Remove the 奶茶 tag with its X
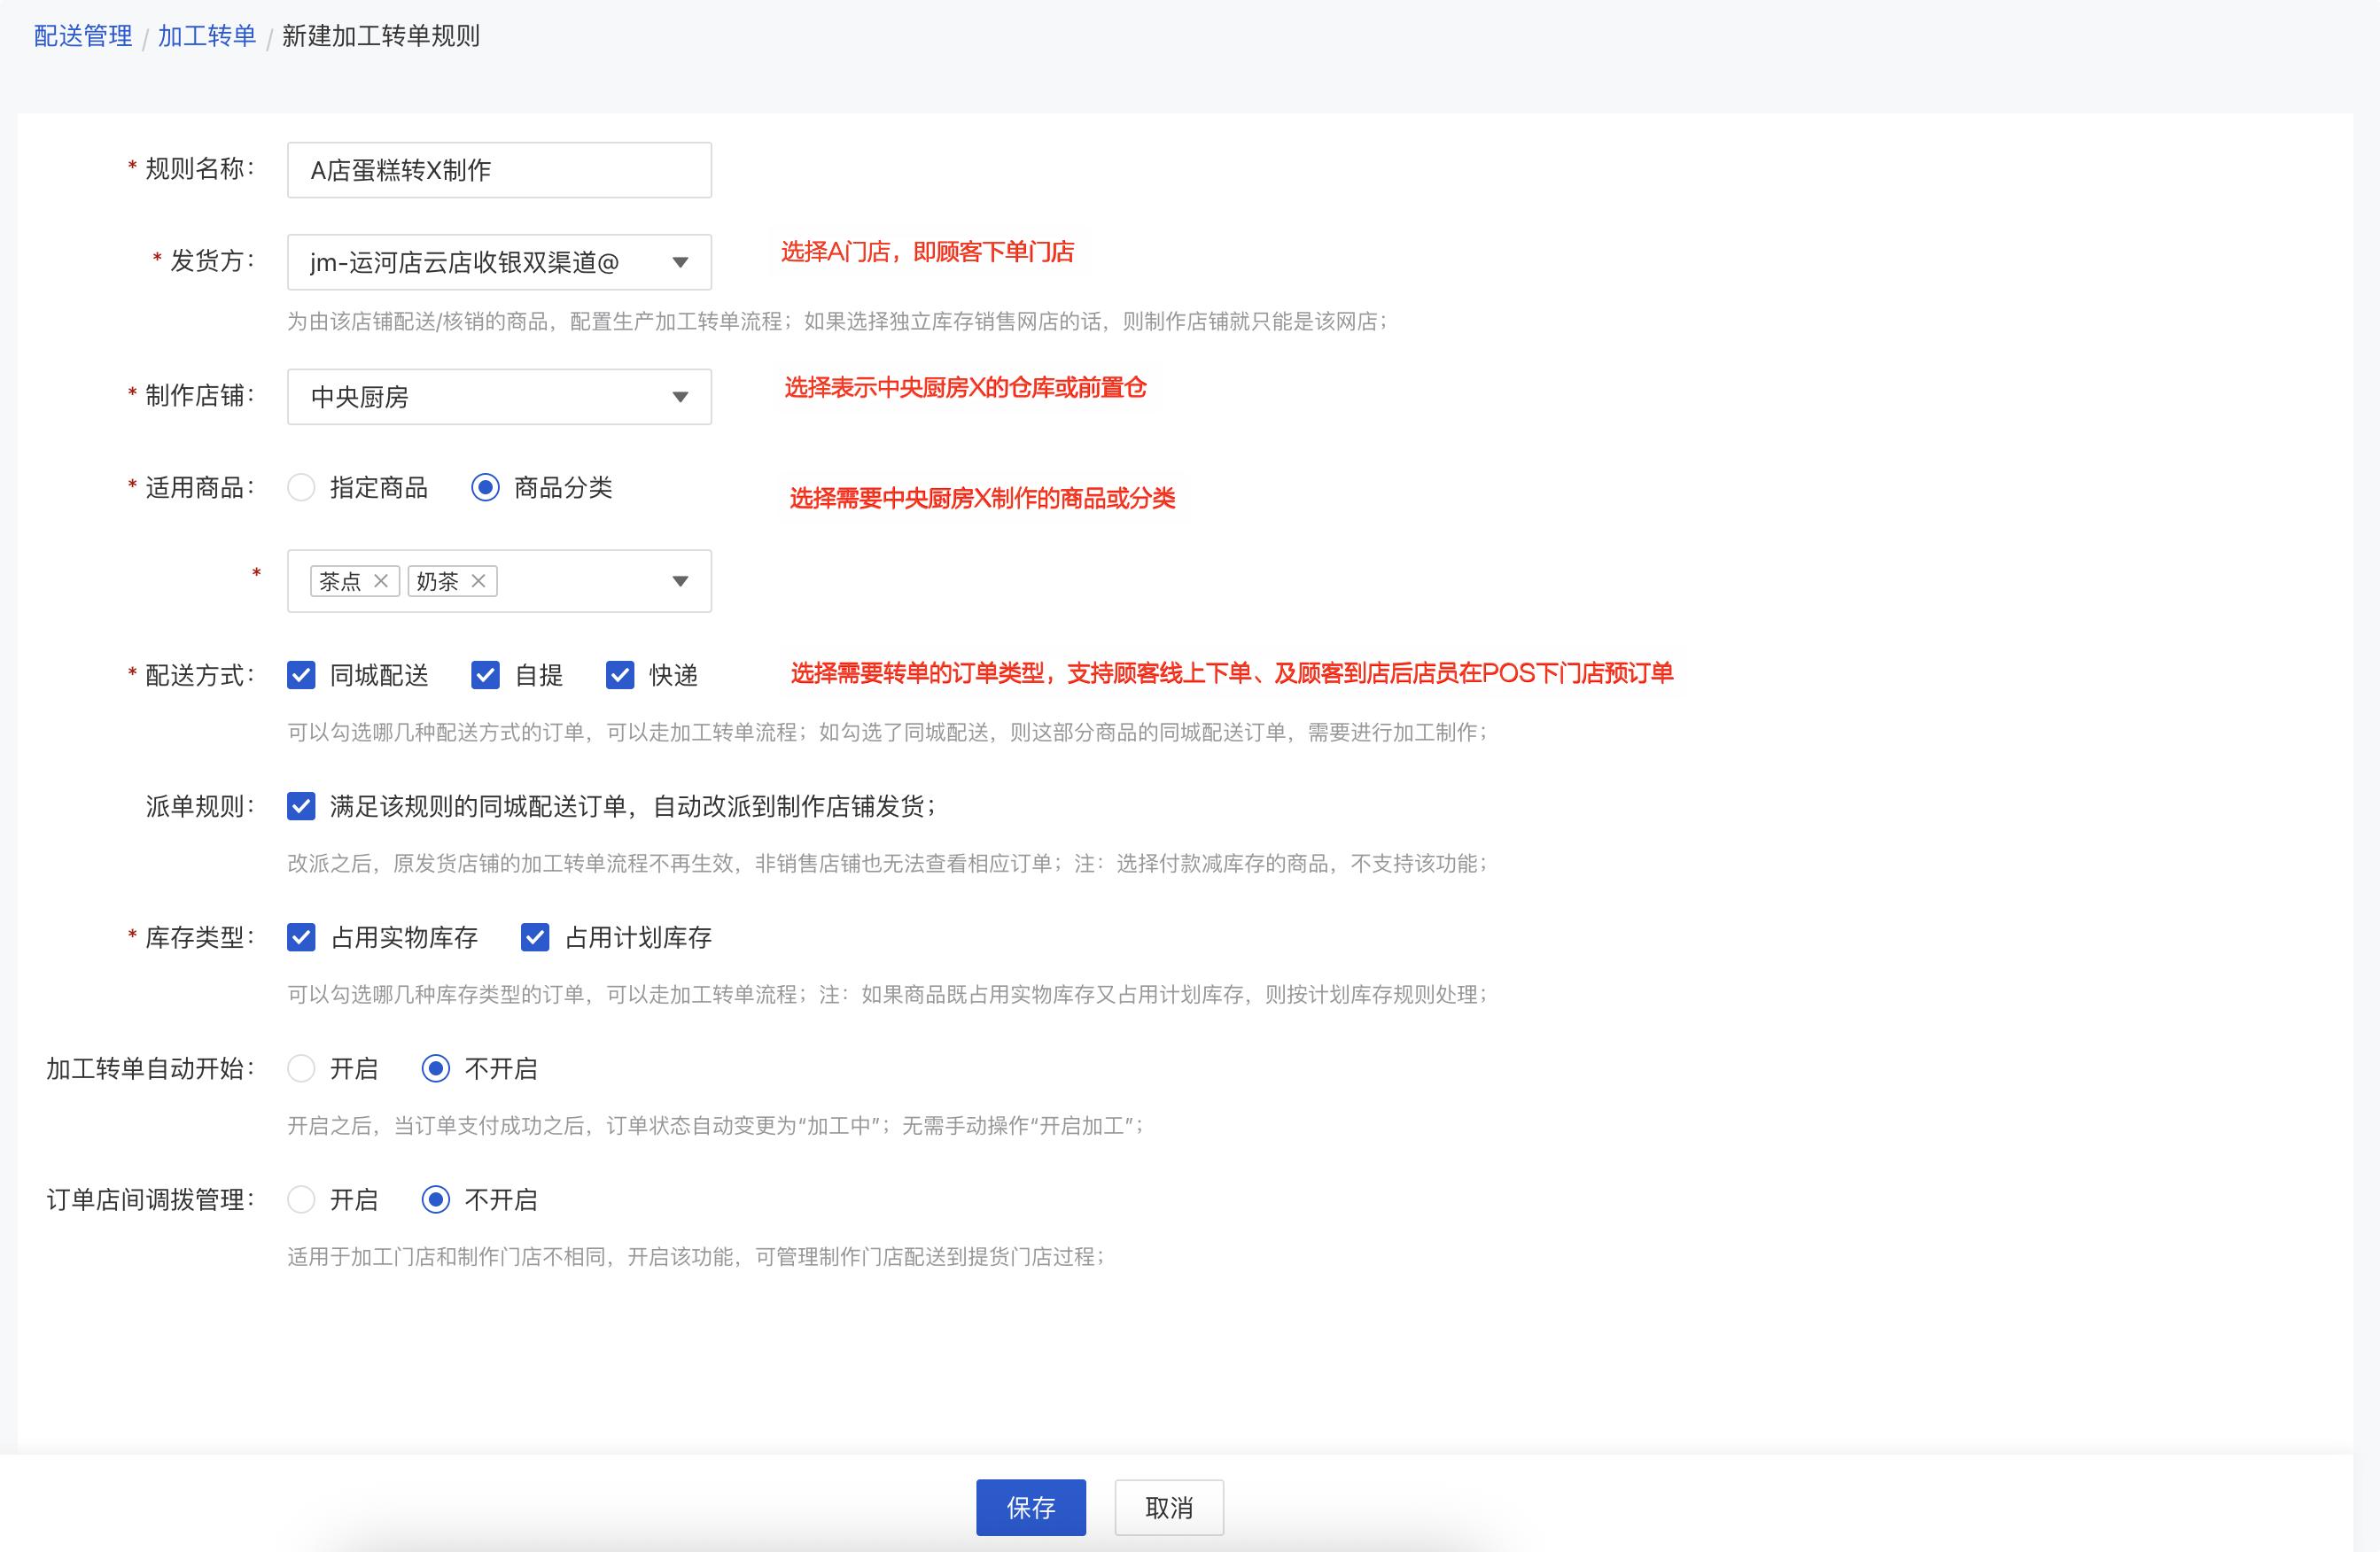The width and height of the screenshot is (2380, 1552). 478,581
